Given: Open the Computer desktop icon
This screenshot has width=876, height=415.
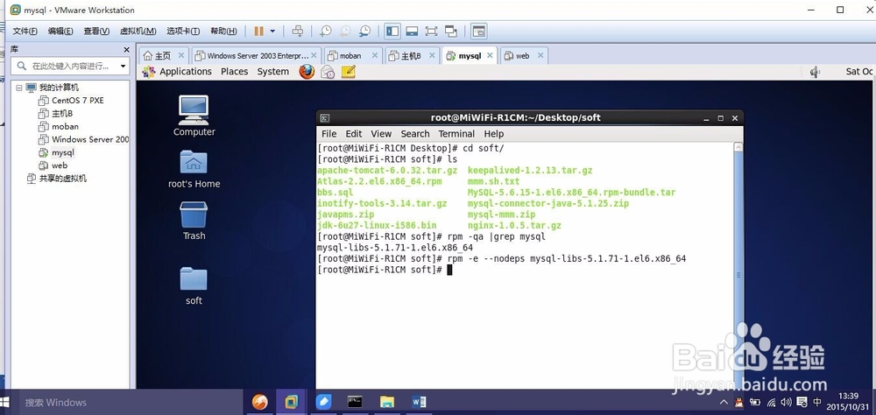Looking at the screenshot, I should (x=194, y=116).
